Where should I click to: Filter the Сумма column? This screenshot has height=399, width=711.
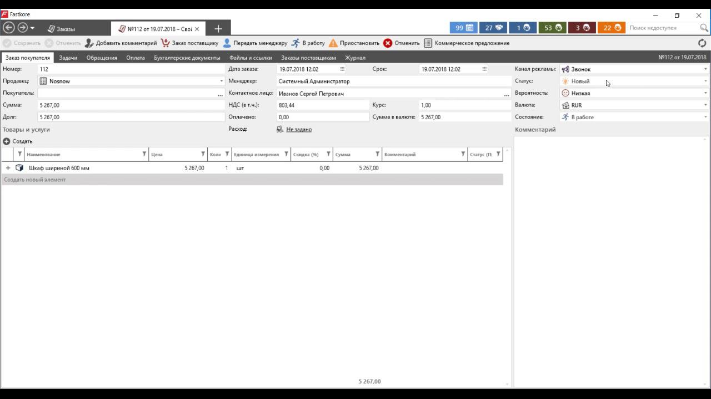[378, 154]
